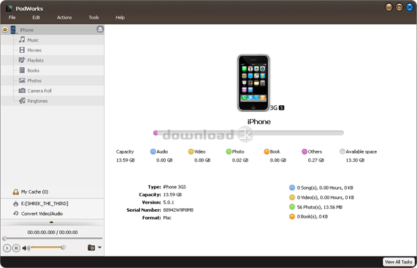
Task: Click the E:[SHREK_THE_THIRD] disc entry
Action: (x=44, y=203)
